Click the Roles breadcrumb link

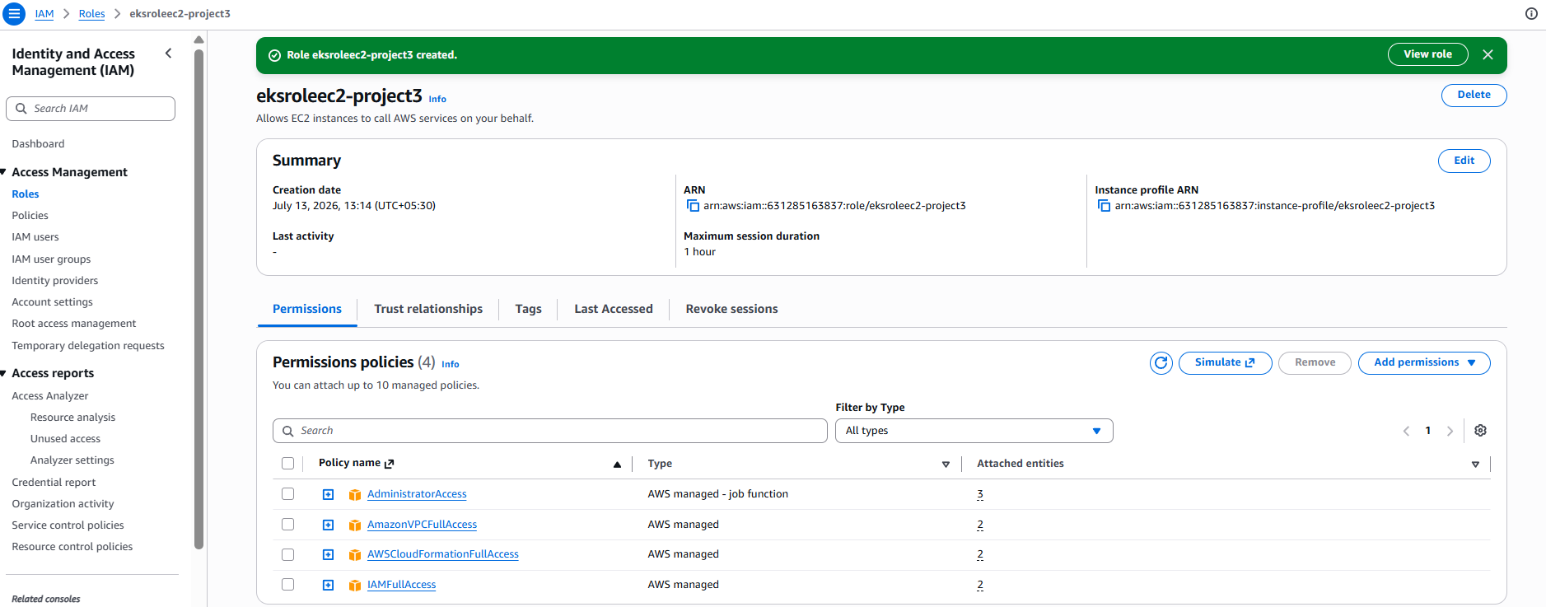click(91, 14)
